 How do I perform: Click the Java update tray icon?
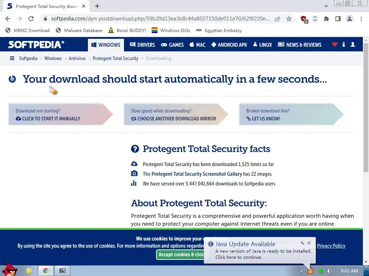point(310,271)
